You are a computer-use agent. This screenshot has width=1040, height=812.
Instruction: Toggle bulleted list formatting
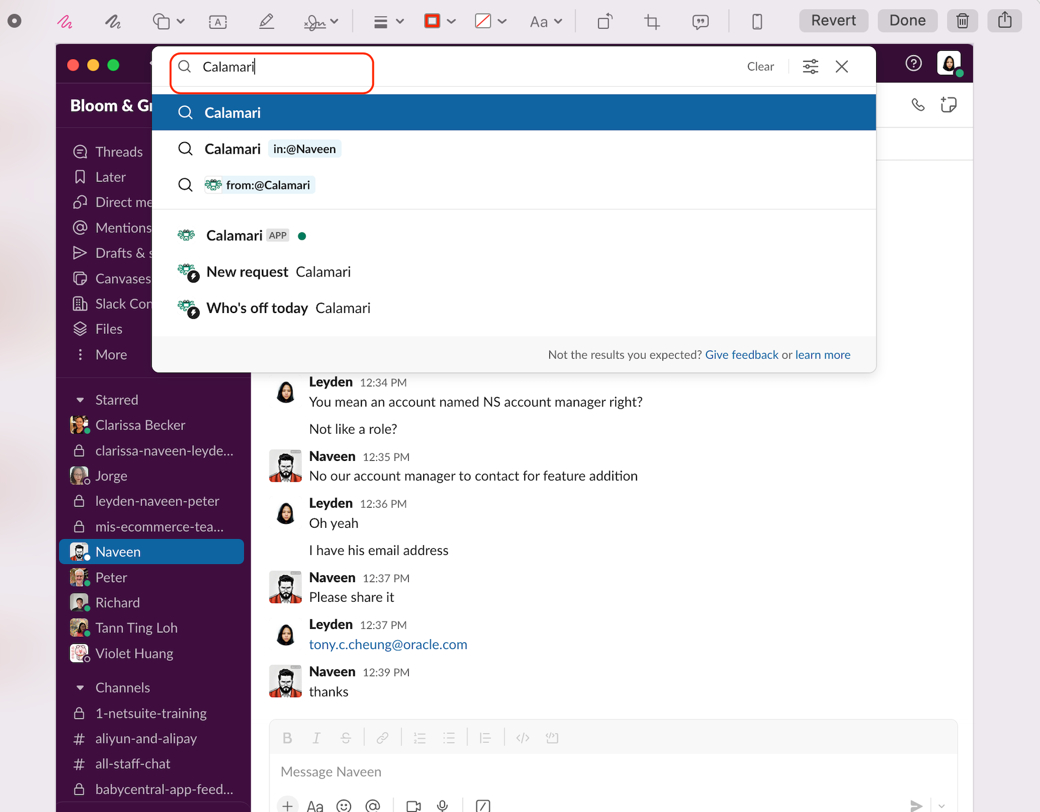(x=449, y=737)
